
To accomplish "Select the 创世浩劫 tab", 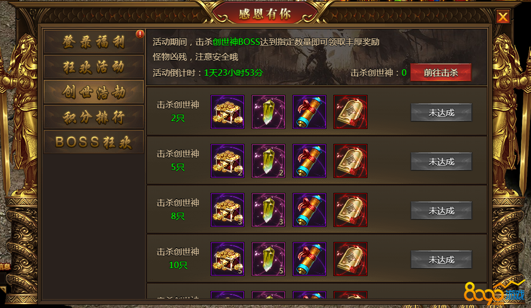I will (94, 92).
